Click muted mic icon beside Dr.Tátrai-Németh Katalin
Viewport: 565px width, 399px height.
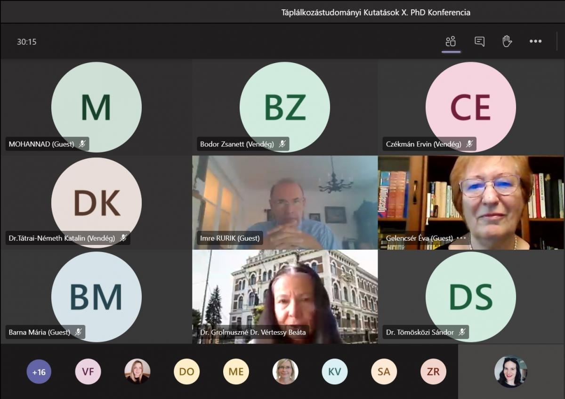pos(123,238)
